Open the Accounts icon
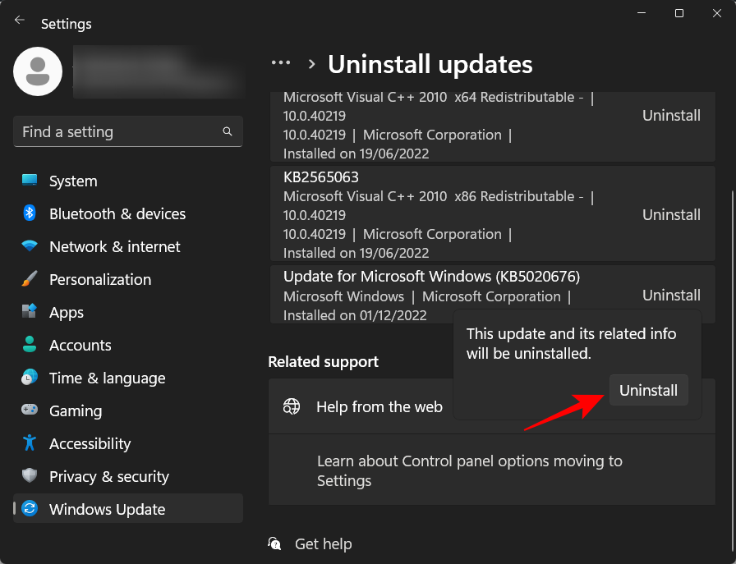Viewport: 736px width, 564px height. (30, 345)
